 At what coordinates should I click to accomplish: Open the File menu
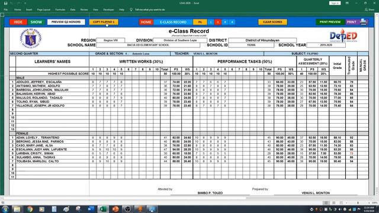(x=6, y=9)
